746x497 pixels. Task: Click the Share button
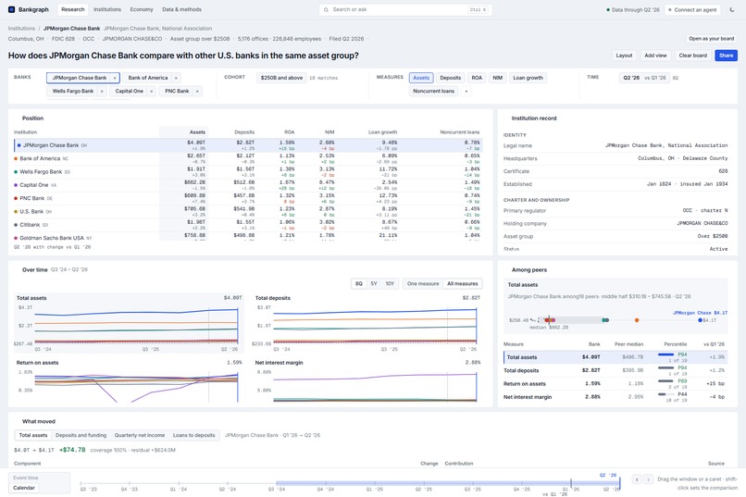(726, 56)
